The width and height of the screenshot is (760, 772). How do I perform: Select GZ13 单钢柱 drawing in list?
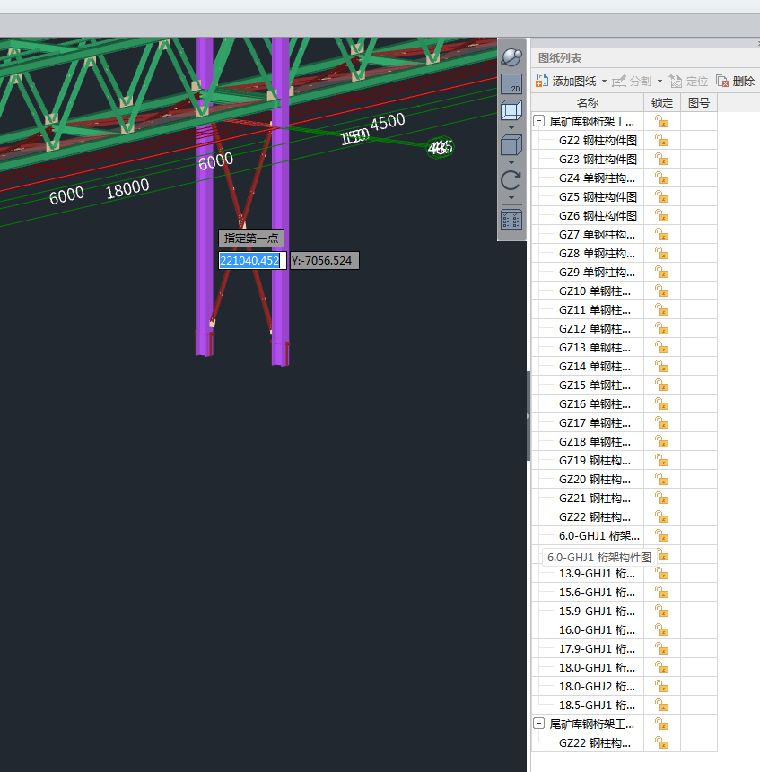(x=595, y=348)
